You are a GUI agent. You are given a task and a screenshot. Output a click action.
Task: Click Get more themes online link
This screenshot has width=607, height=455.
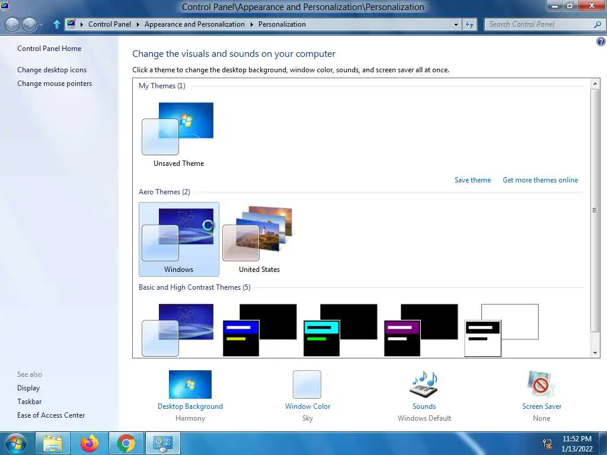click(540, 180)
